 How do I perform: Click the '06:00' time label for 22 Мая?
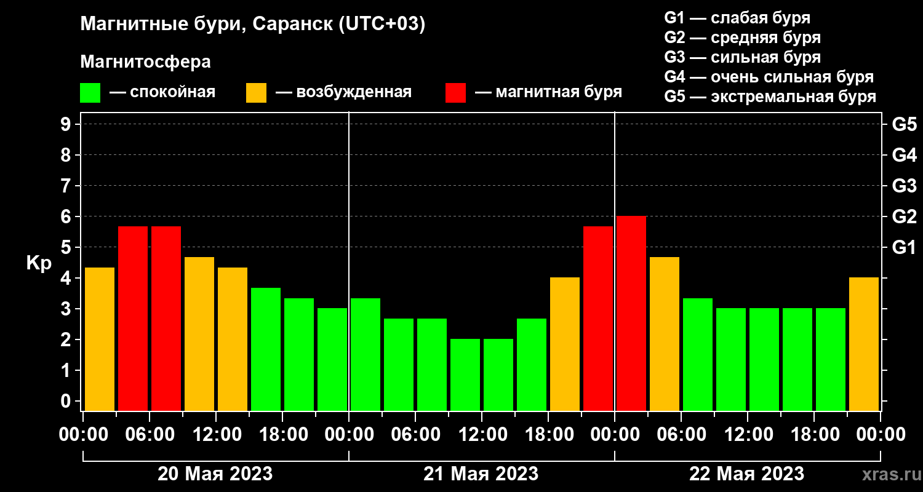point(681,435)
